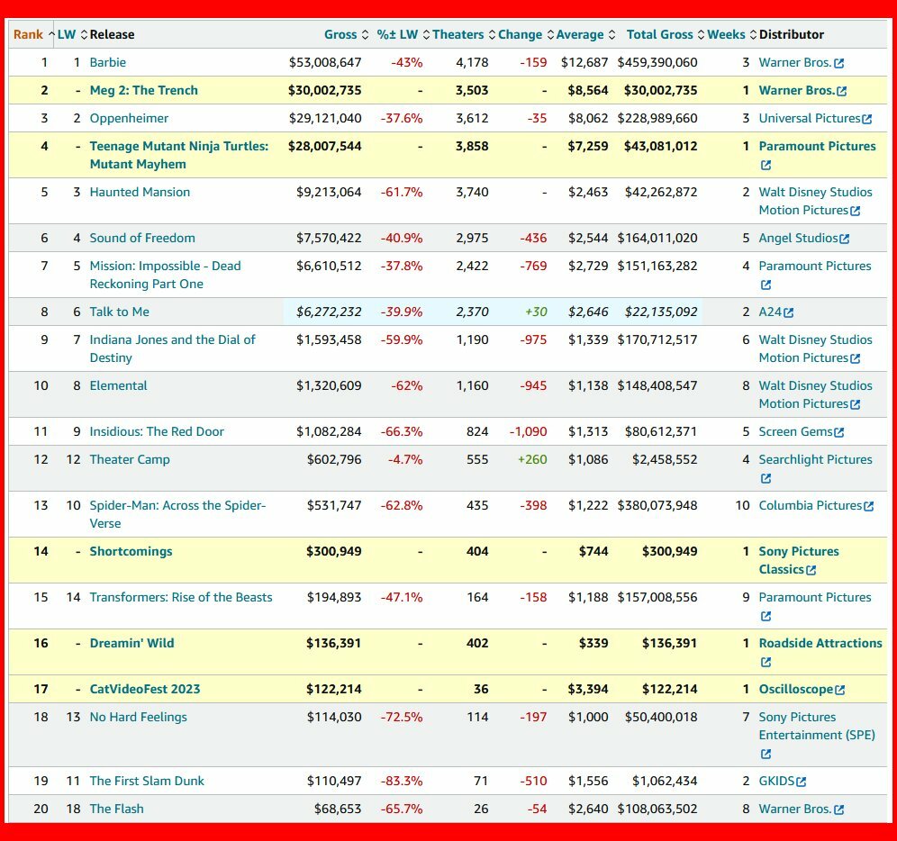897x841 pixels.
Task: Sort table by Rank column
Action: tap(28, 34)
